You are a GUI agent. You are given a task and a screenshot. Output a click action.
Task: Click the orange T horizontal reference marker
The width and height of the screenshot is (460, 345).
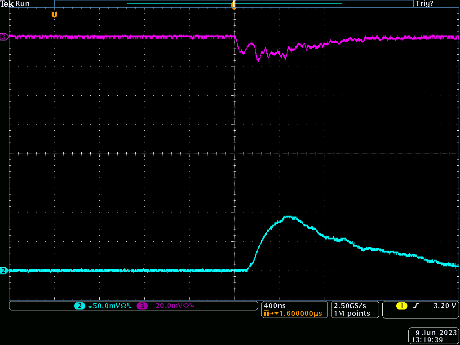(x=54, y=14)
